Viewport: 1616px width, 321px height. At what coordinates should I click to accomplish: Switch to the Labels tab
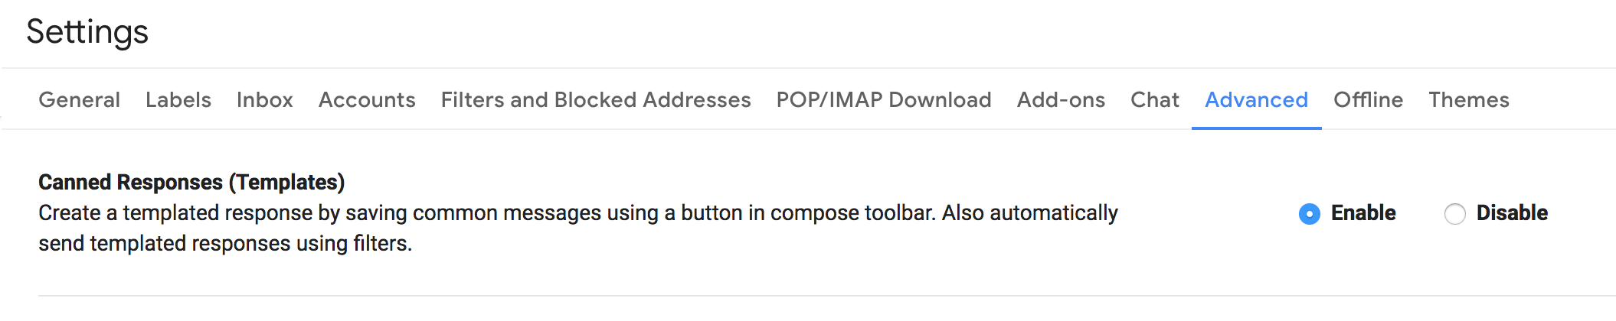[x=178, y=100]
